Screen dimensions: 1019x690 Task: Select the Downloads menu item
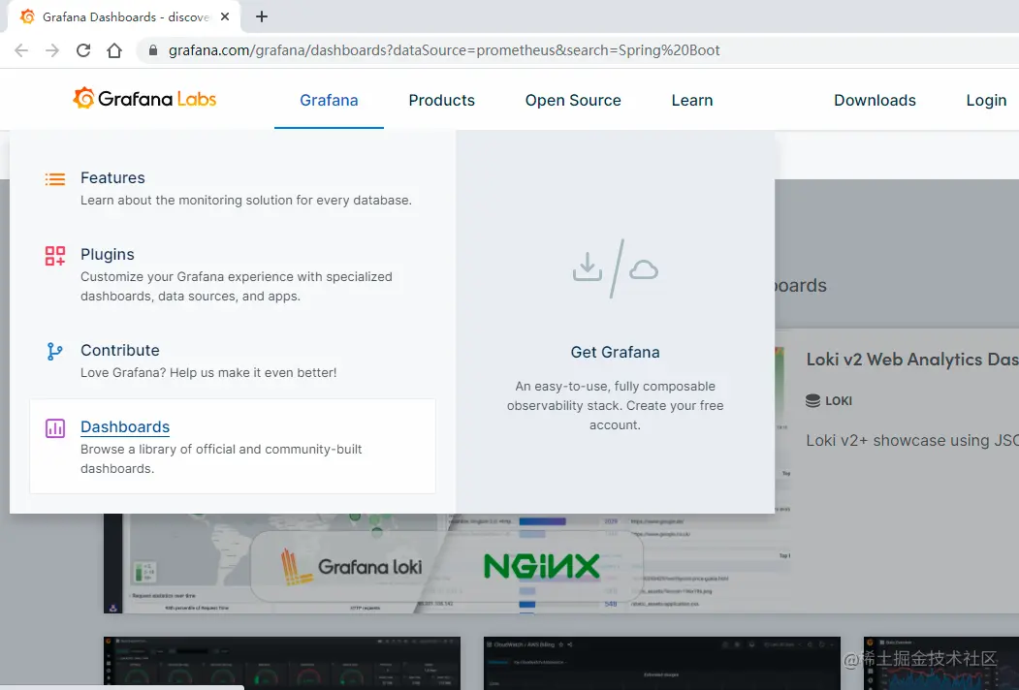point(874,100)
